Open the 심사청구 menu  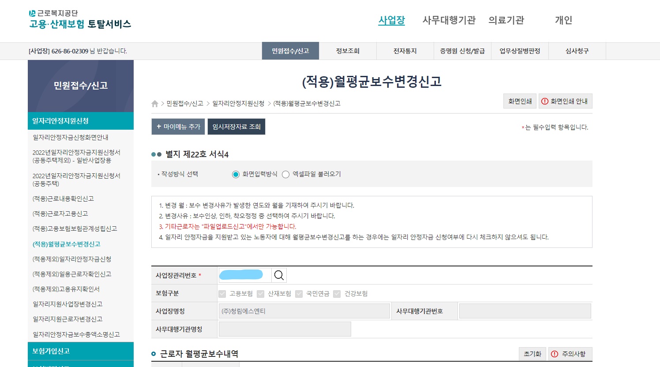577,51
